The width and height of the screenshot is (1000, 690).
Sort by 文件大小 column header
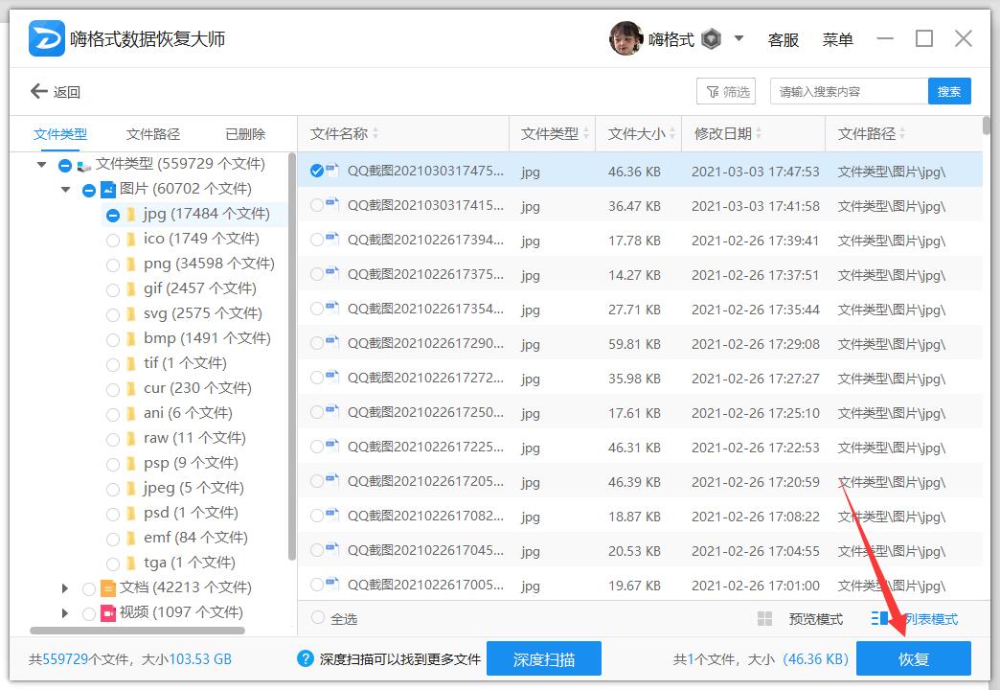(638, 133)
